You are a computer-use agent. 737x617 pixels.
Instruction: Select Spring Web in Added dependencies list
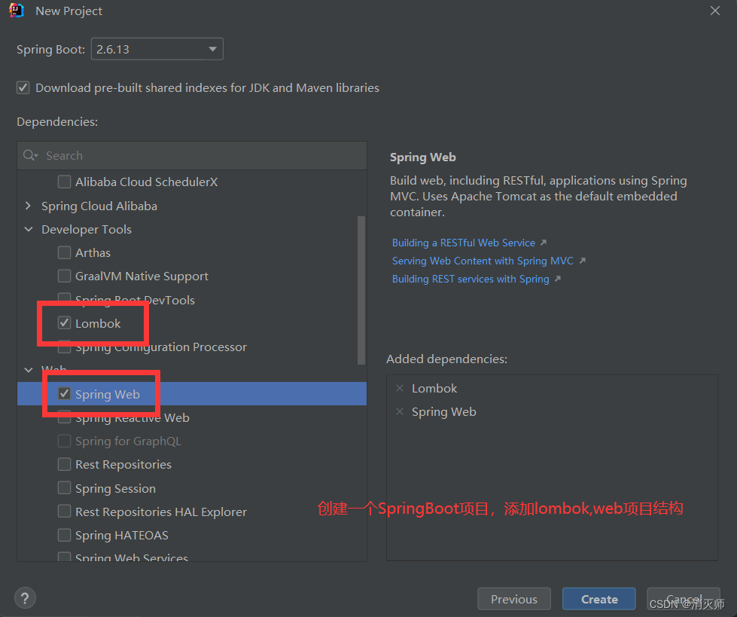pyautogui.click(x=443, y=411)
